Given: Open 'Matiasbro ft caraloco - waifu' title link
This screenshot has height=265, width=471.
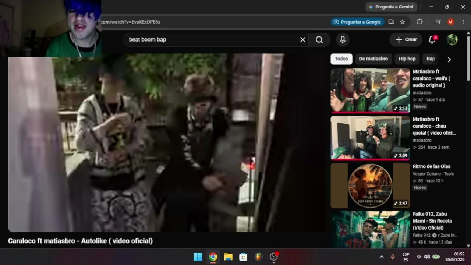Looking at the screenshot, I should click(x=431, y=78).
